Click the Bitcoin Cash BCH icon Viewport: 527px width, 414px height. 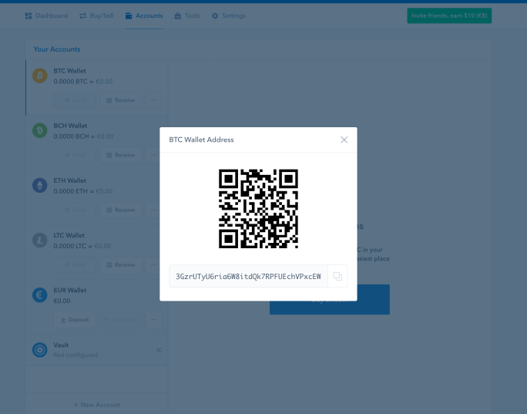click(x=39, y=130)
